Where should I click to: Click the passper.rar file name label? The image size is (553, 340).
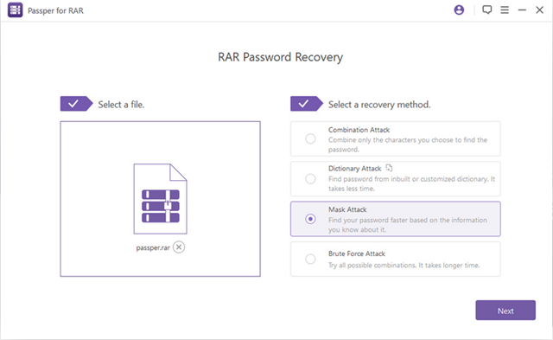click(x=153, y=247)
